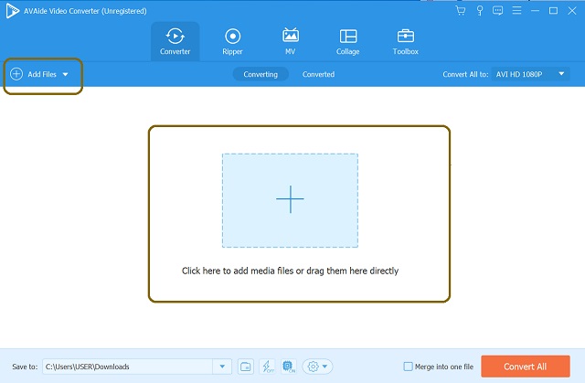Open the MV tab
Screen dimensions: 585x383
tap(291, 41)
